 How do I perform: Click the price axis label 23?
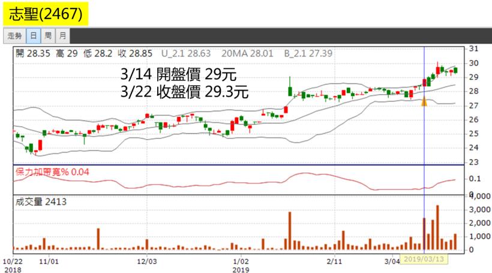474,162
